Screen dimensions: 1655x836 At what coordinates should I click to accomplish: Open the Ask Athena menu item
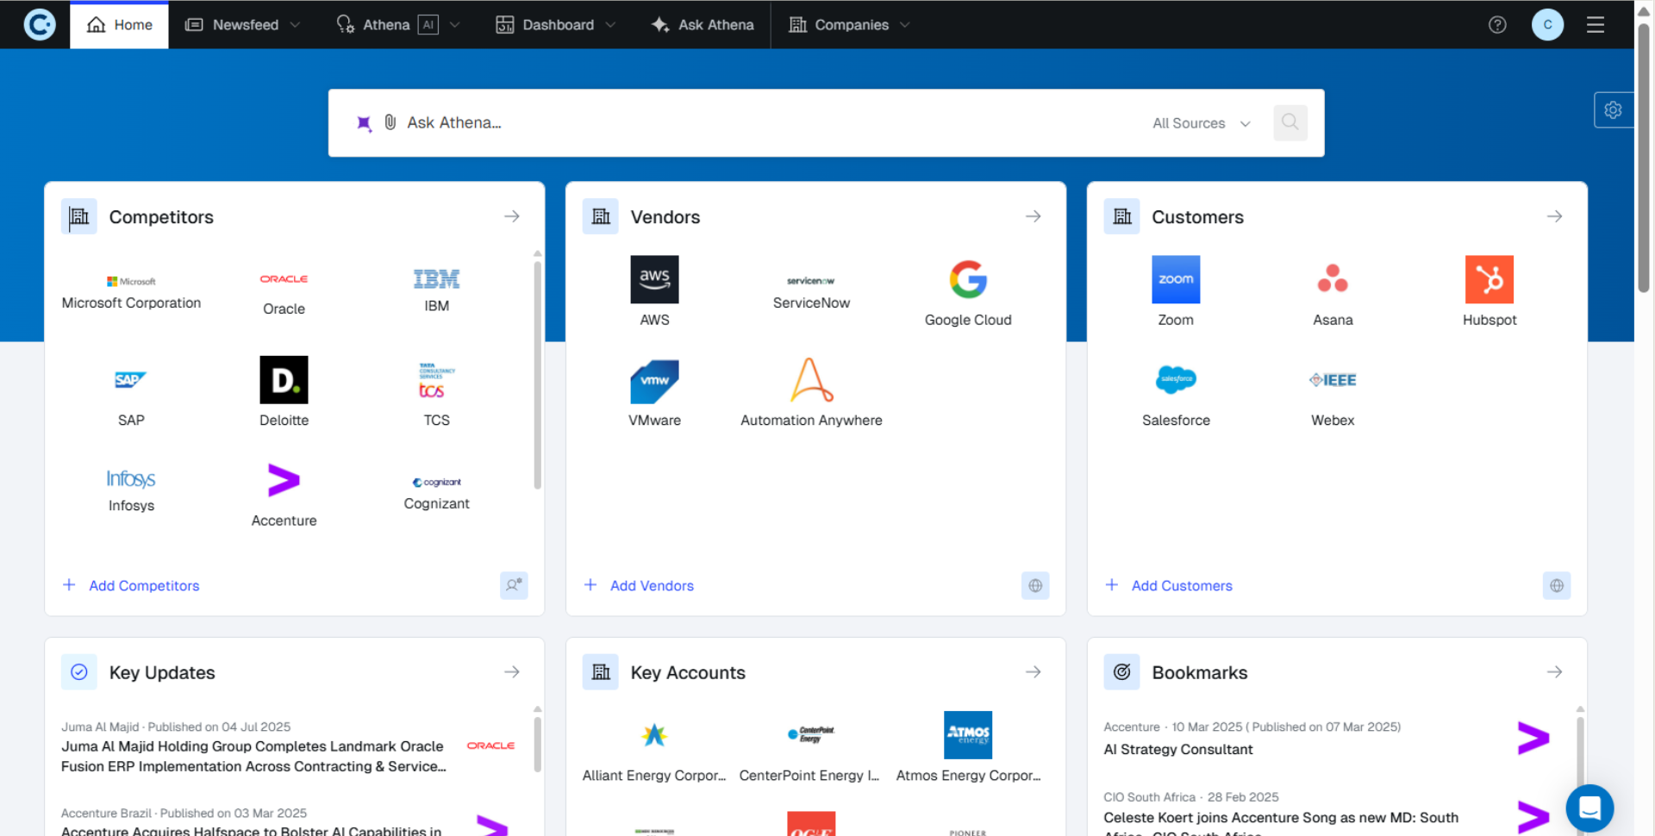[x=703, y=25]
